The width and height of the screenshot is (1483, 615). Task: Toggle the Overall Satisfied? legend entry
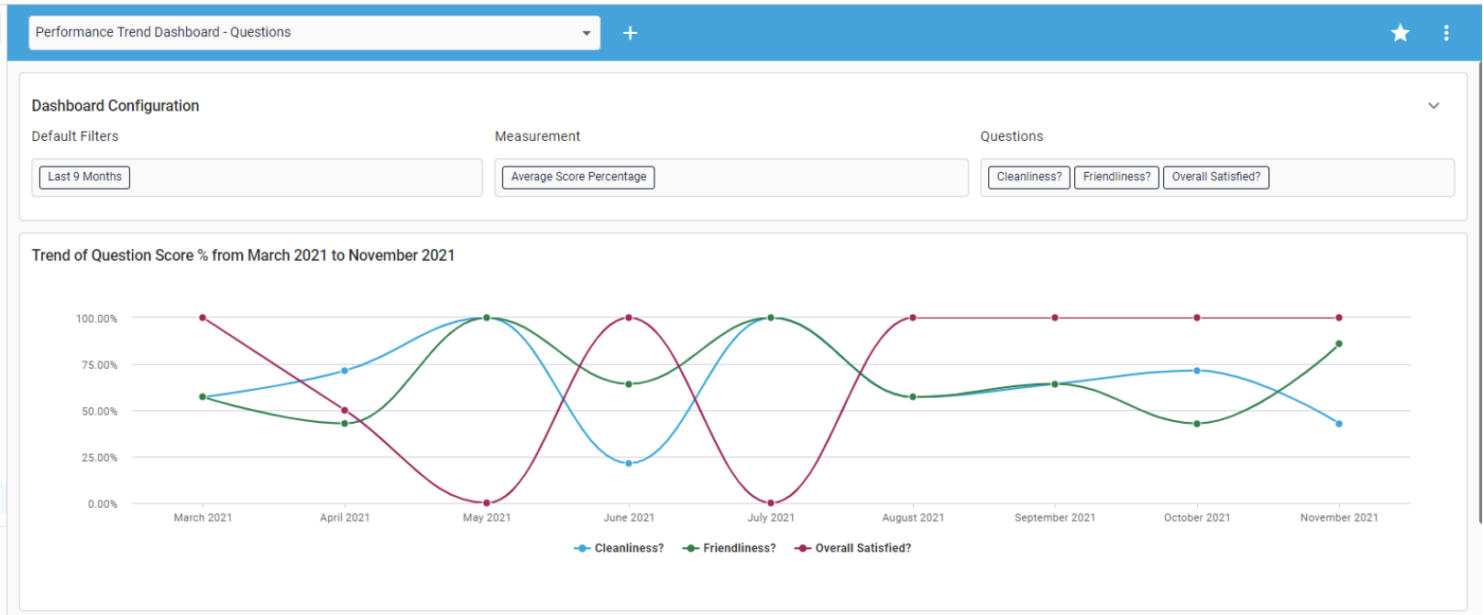(x=853, y=548)
